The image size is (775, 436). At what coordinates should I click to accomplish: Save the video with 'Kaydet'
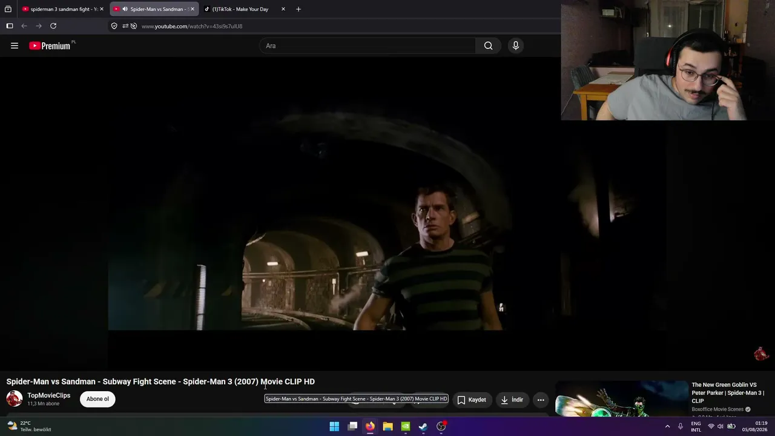coord(471,400)
